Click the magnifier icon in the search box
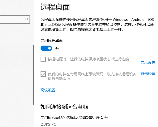This screenshot has width=158, height=127. click(26, 19)
